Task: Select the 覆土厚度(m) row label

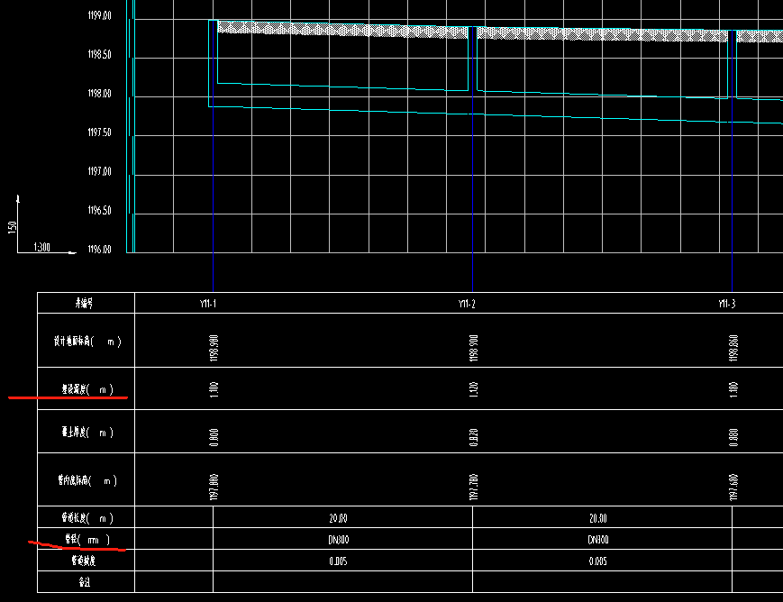Action: point(87,433)
